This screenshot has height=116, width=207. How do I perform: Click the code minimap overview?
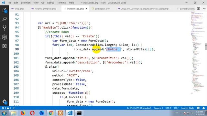coord(197,53)
